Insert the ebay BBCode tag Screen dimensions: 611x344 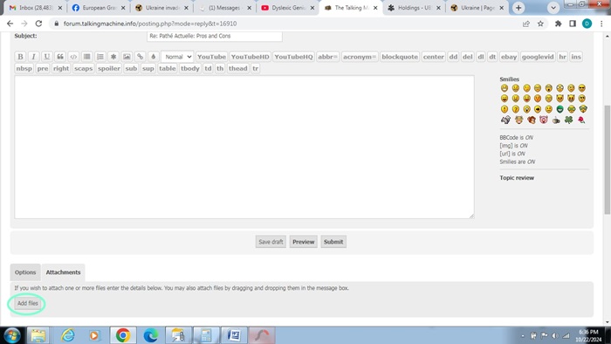pos(509,57)
